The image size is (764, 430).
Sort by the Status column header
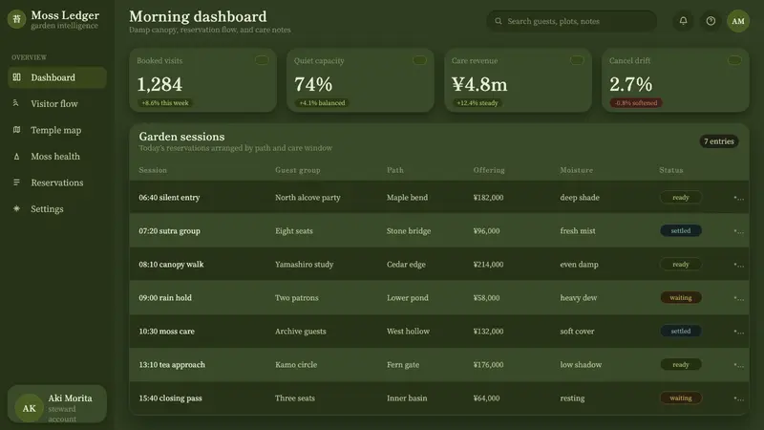pos(671,170)
